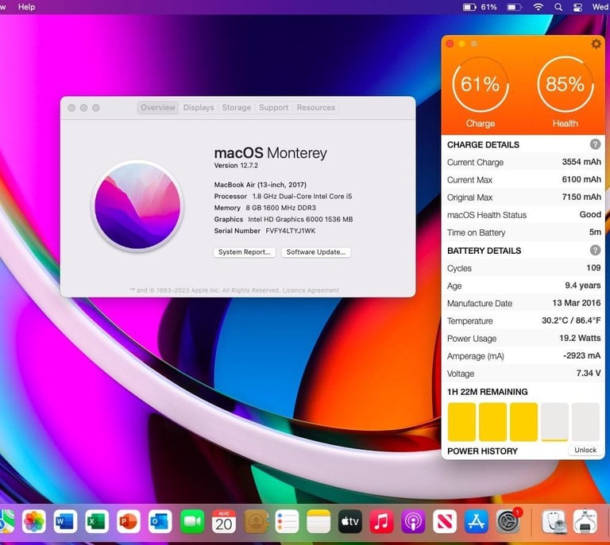Click the System Report… button
The image size is (610, 545).
245,252
